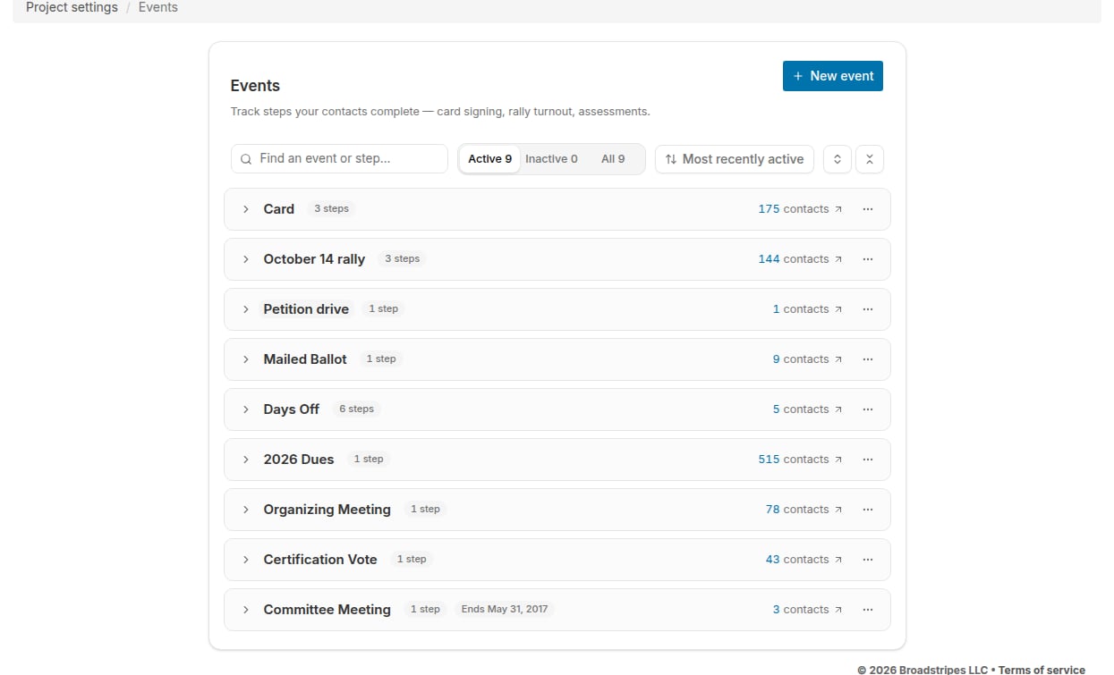Expand the October 14 rally event
1114x675 pixels.
click(x=246, y=259)
